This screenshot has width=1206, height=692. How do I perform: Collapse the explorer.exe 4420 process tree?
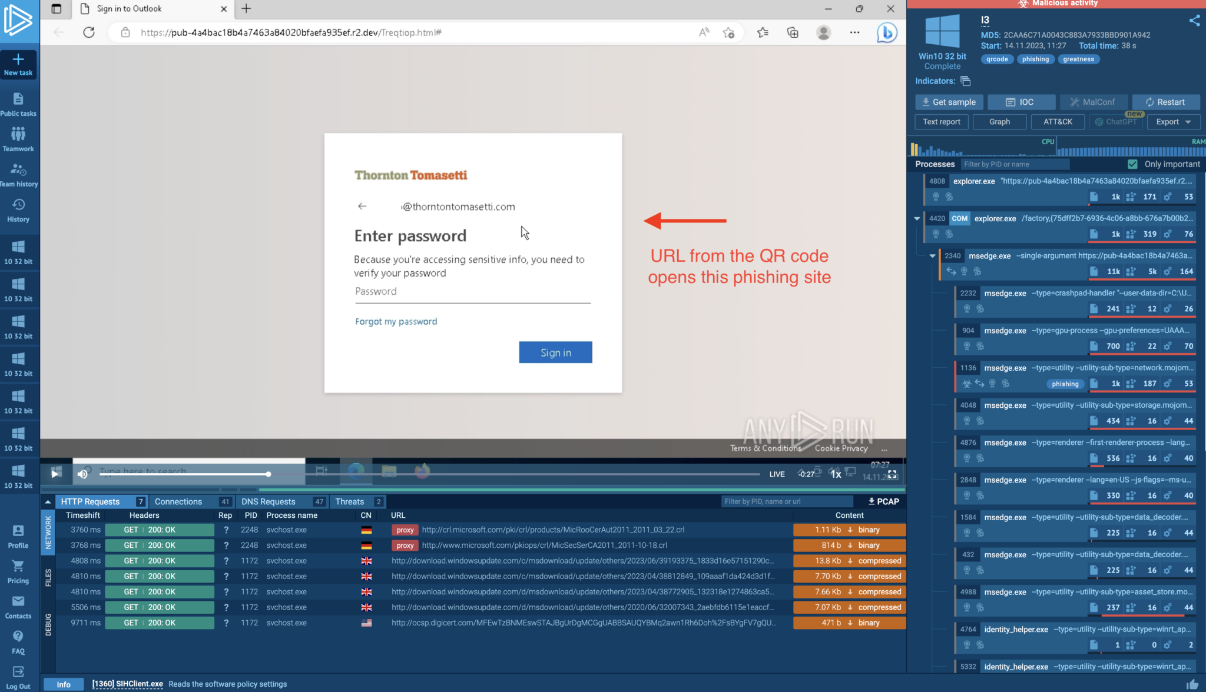click(917, 218)
